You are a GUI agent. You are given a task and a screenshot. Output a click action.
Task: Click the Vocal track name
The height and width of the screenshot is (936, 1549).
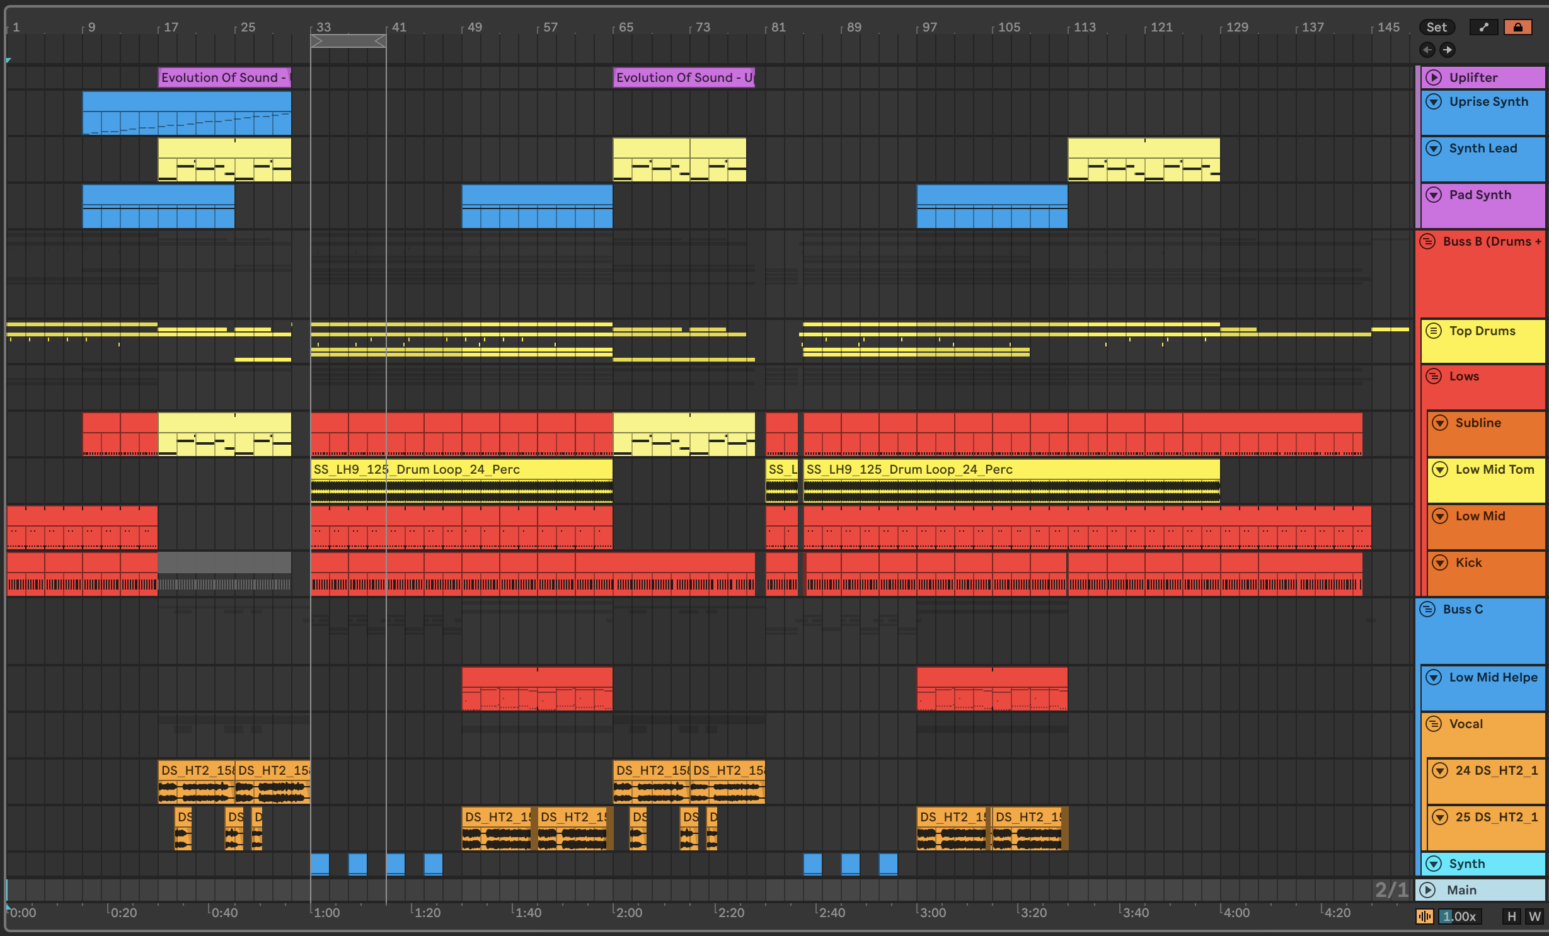click(1466, 724)
